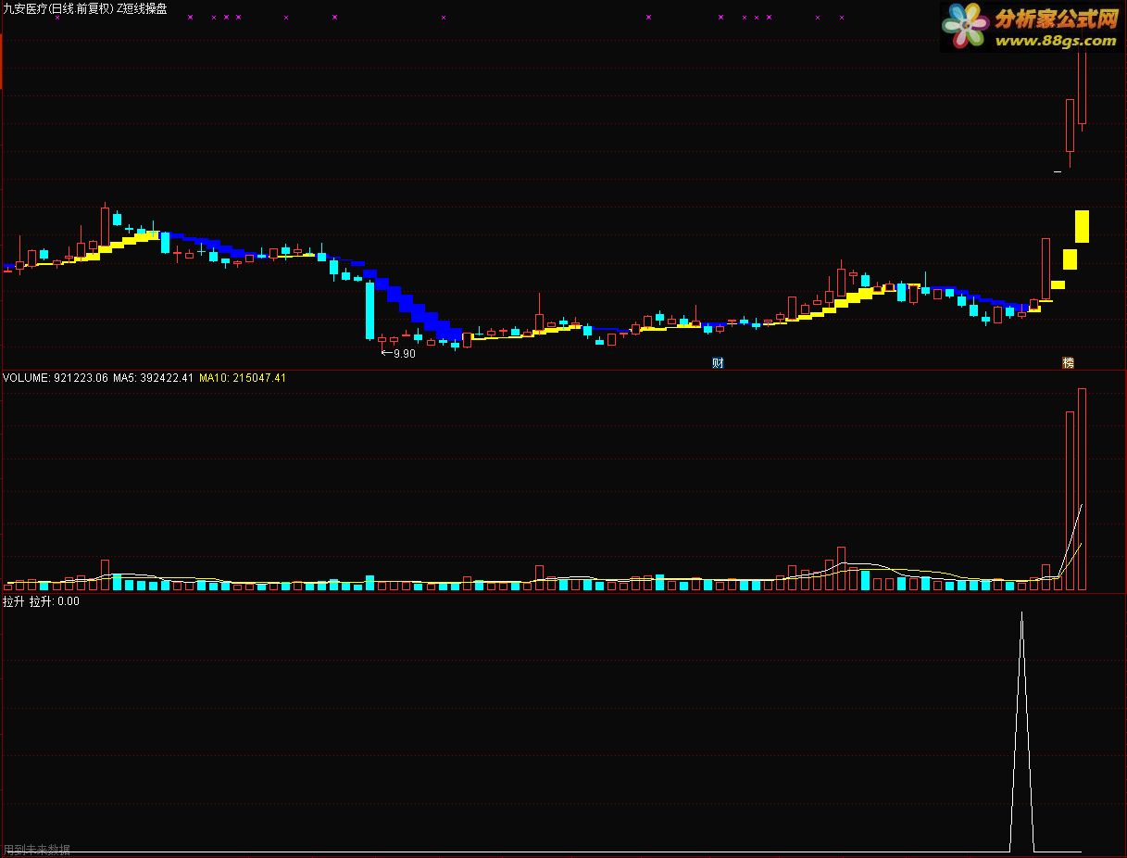This screenshot has height=858, width=1127.
Task: Click the 用到未来数据 notice at bottom-left
Action: tap(37, 850)
